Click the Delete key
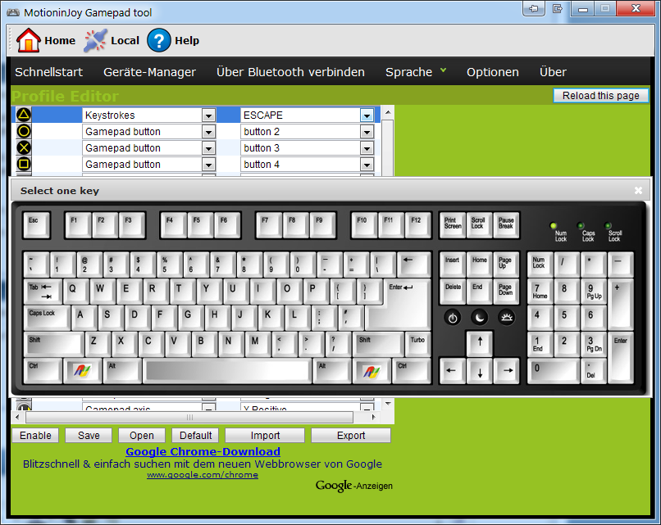 coord(453,292)
